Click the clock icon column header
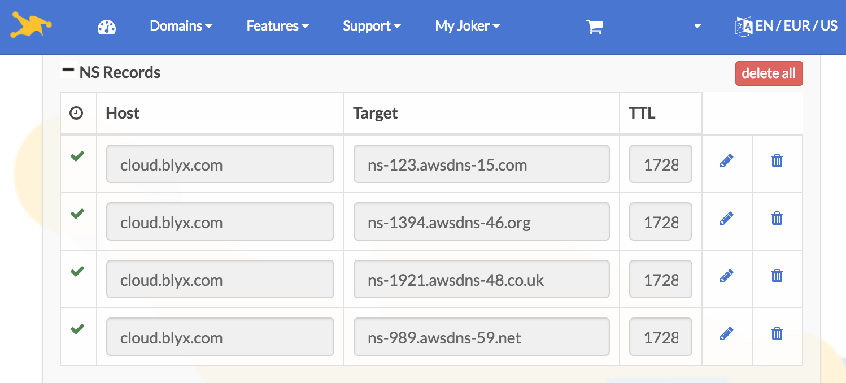 pos(76,113)
